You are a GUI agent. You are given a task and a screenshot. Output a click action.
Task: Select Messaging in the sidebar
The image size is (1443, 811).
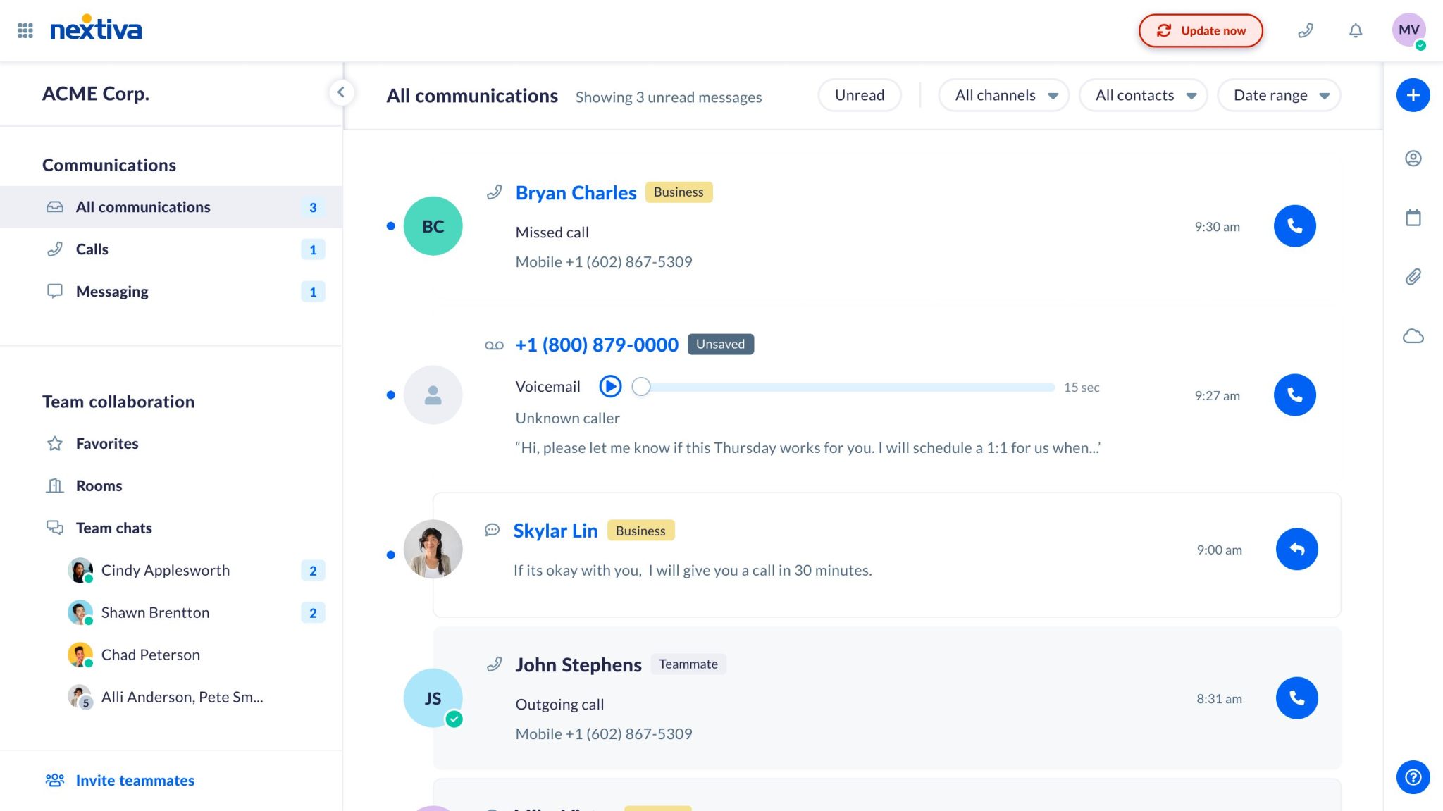pos(111,291)
